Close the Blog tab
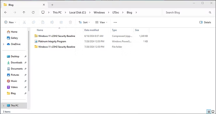Viewport: 216px width, 114px height. [x=44, y=5]
